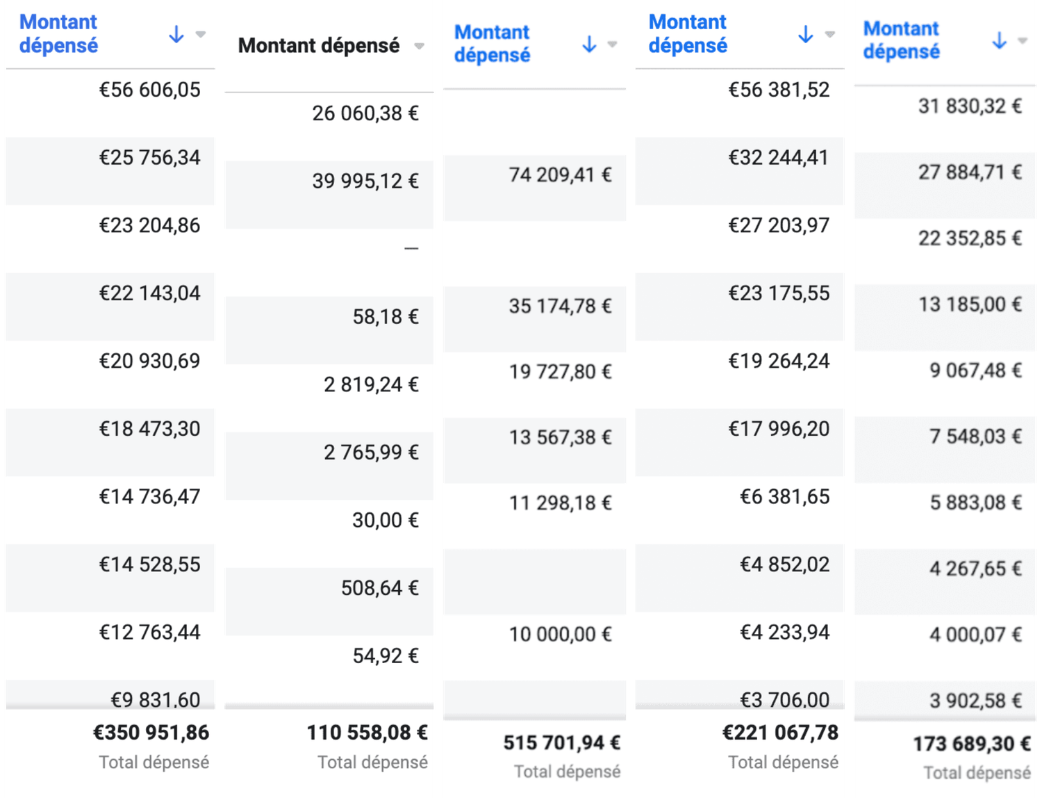This screenshot has width=1042, height=798.
Task: Click sort arrow in column totaling 173 689,30 €
Action: pyautogui.click(x=999, y=40)
